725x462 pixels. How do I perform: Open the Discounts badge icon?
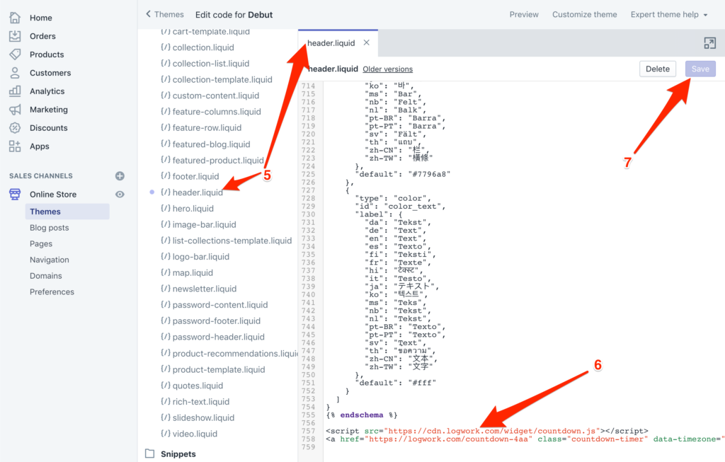click(15, 128)
